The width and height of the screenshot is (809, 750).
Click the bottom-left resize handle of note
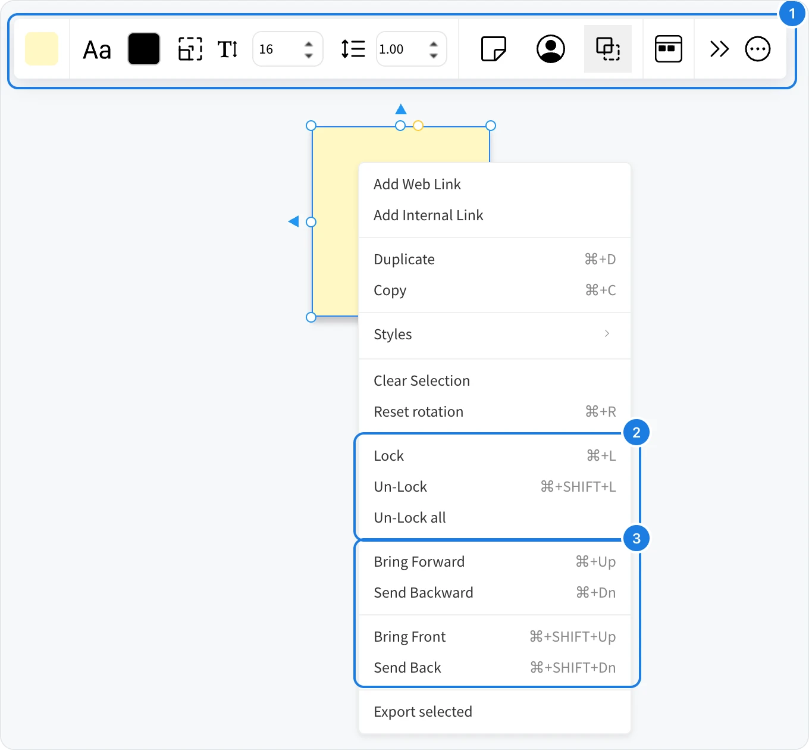[x=311, y=317]
